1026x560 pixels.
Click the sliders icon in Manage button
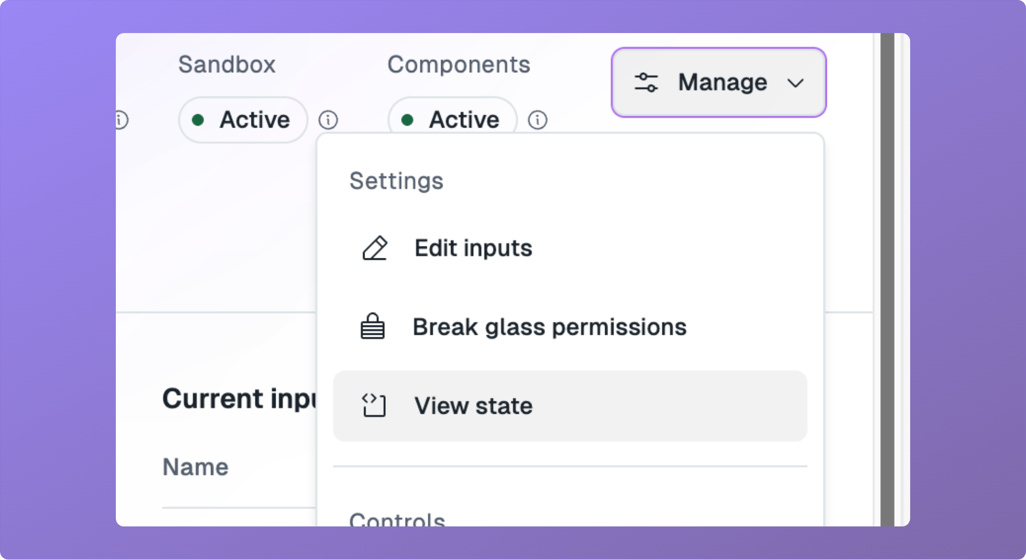tap(646, 83)
